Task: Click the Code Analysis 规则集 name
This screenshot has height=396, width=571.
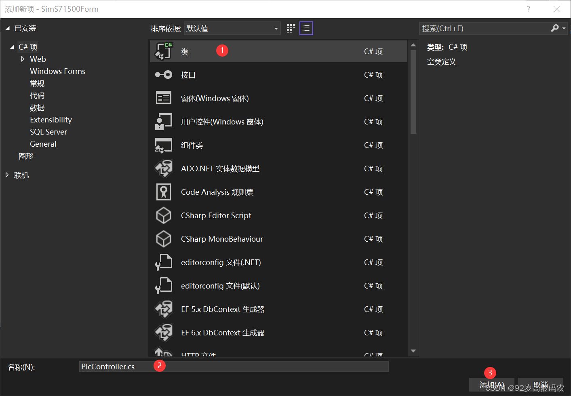Action: 217,192
